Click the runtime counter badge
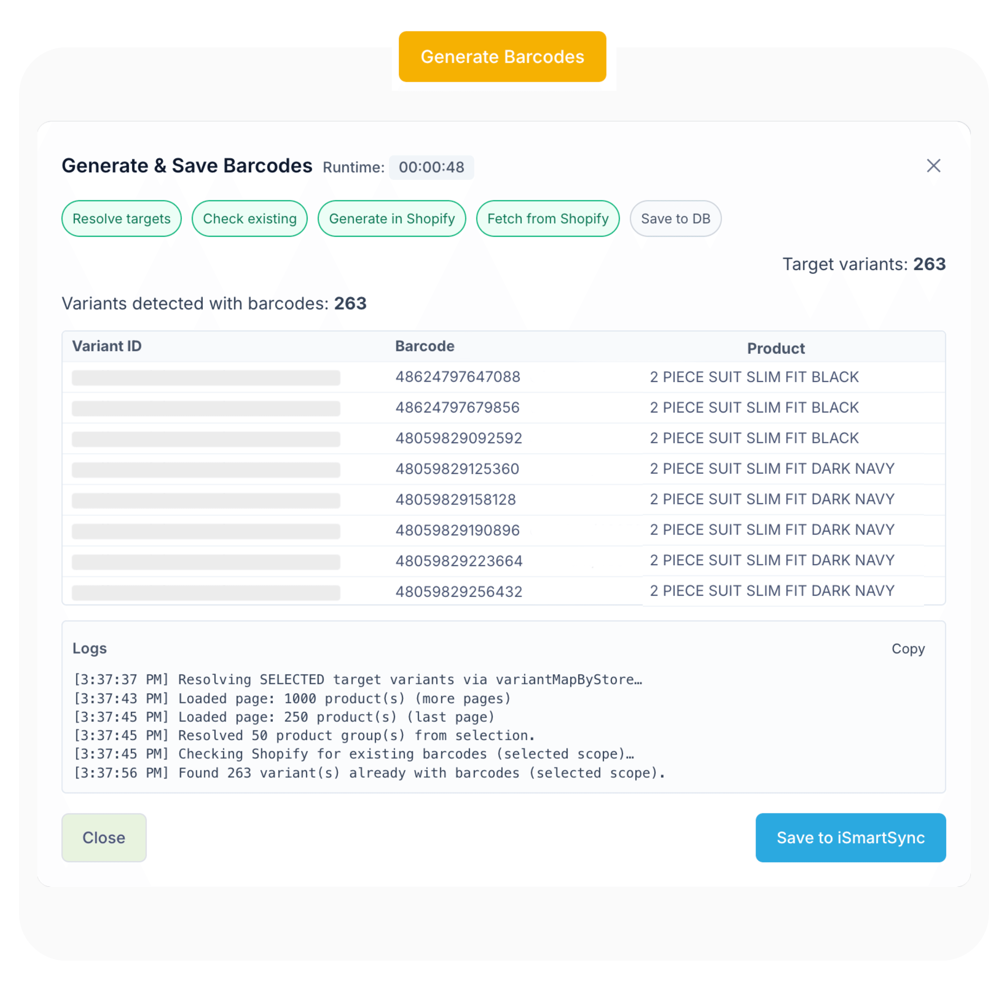This screenshot has height=1008, width=1008. coord(432,167)
